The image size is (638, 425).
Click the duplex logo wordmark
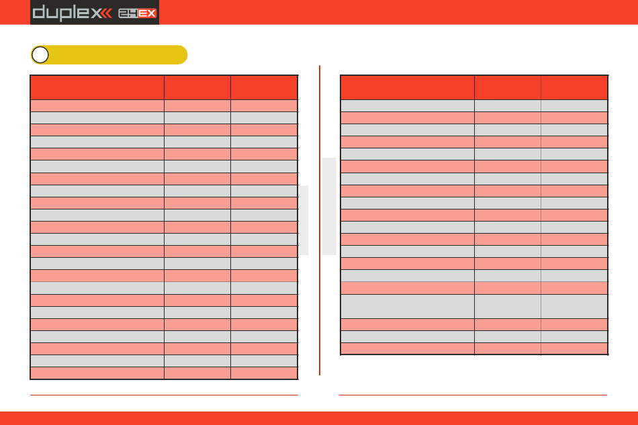pos(72,12)
